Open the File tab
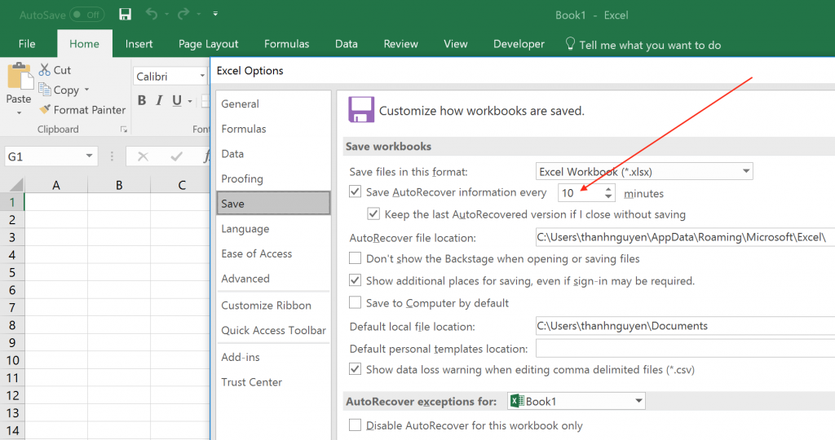 [27, 44]
